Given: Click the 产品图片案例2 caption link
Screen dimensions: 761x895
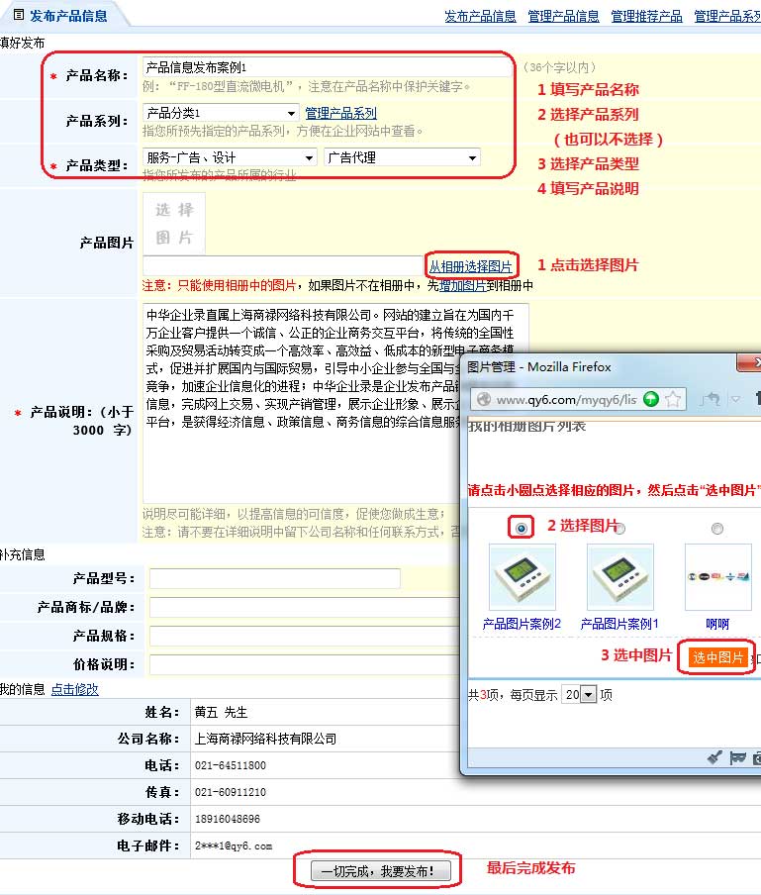Looking at the screenshot, I should click(x=522, y=624).
